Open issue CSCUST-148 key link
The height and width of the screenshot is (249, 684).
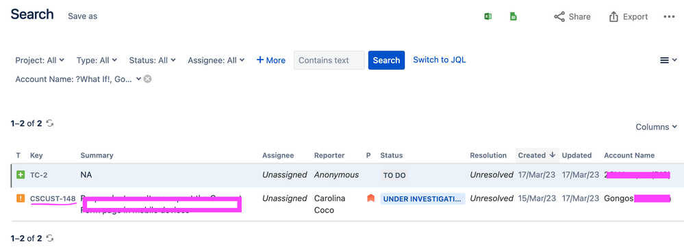(x=53, y=198)
